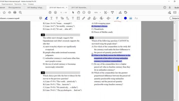Switch to the SAT Reading: Infogr... tab
The image size is (179, 101).
click(x=35, y=8)
